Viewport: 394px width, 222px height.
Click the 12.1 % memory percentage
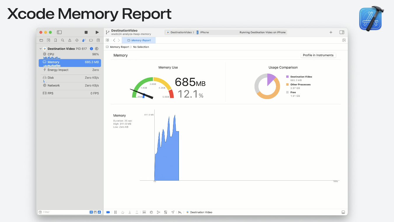click(190, 94)
